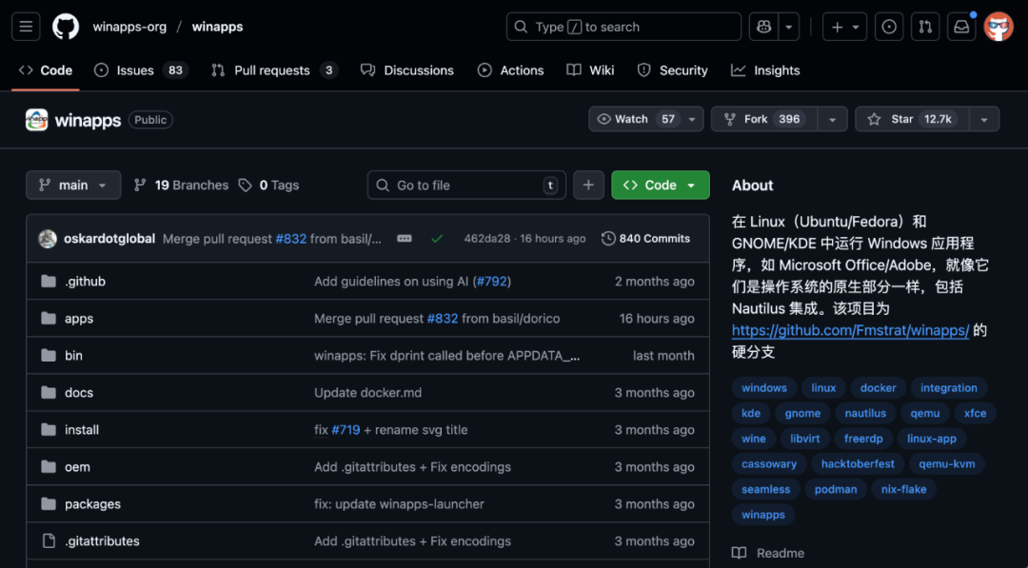
Task: Focus the Type / to search box
Action: (x=623, y=27)
